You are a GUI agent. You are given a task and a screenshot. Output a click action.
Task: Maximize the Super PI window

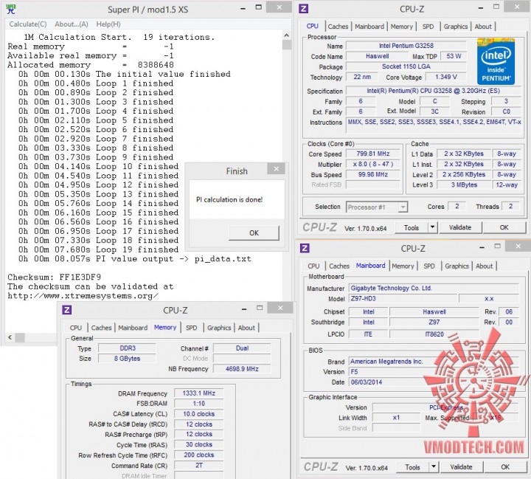click(259, 7)
